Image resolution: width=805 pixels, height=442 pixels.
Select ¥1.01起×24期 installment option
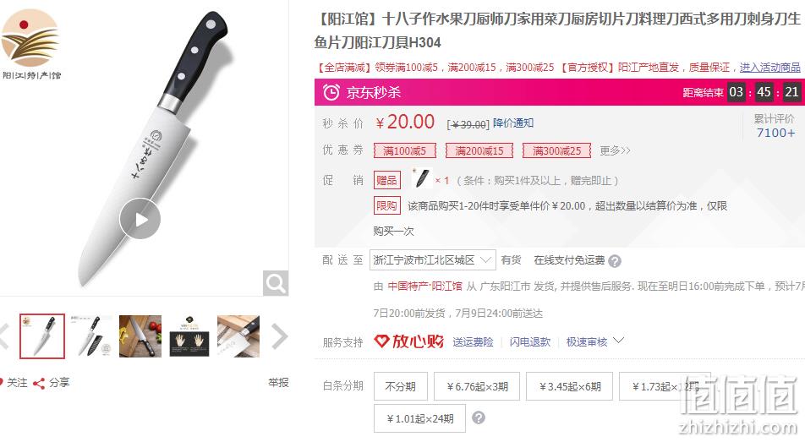420,419
